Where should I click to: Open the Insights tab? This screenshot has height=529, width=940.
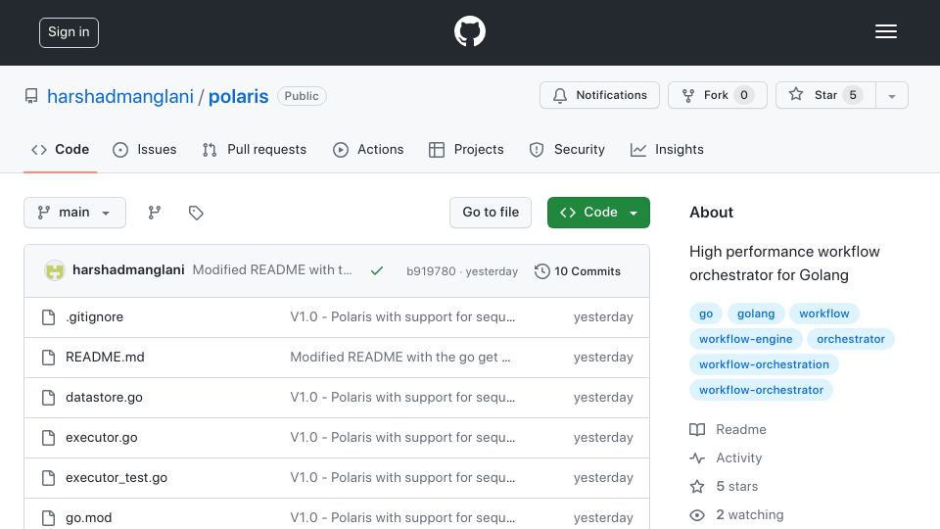click(x=667, y=149)
